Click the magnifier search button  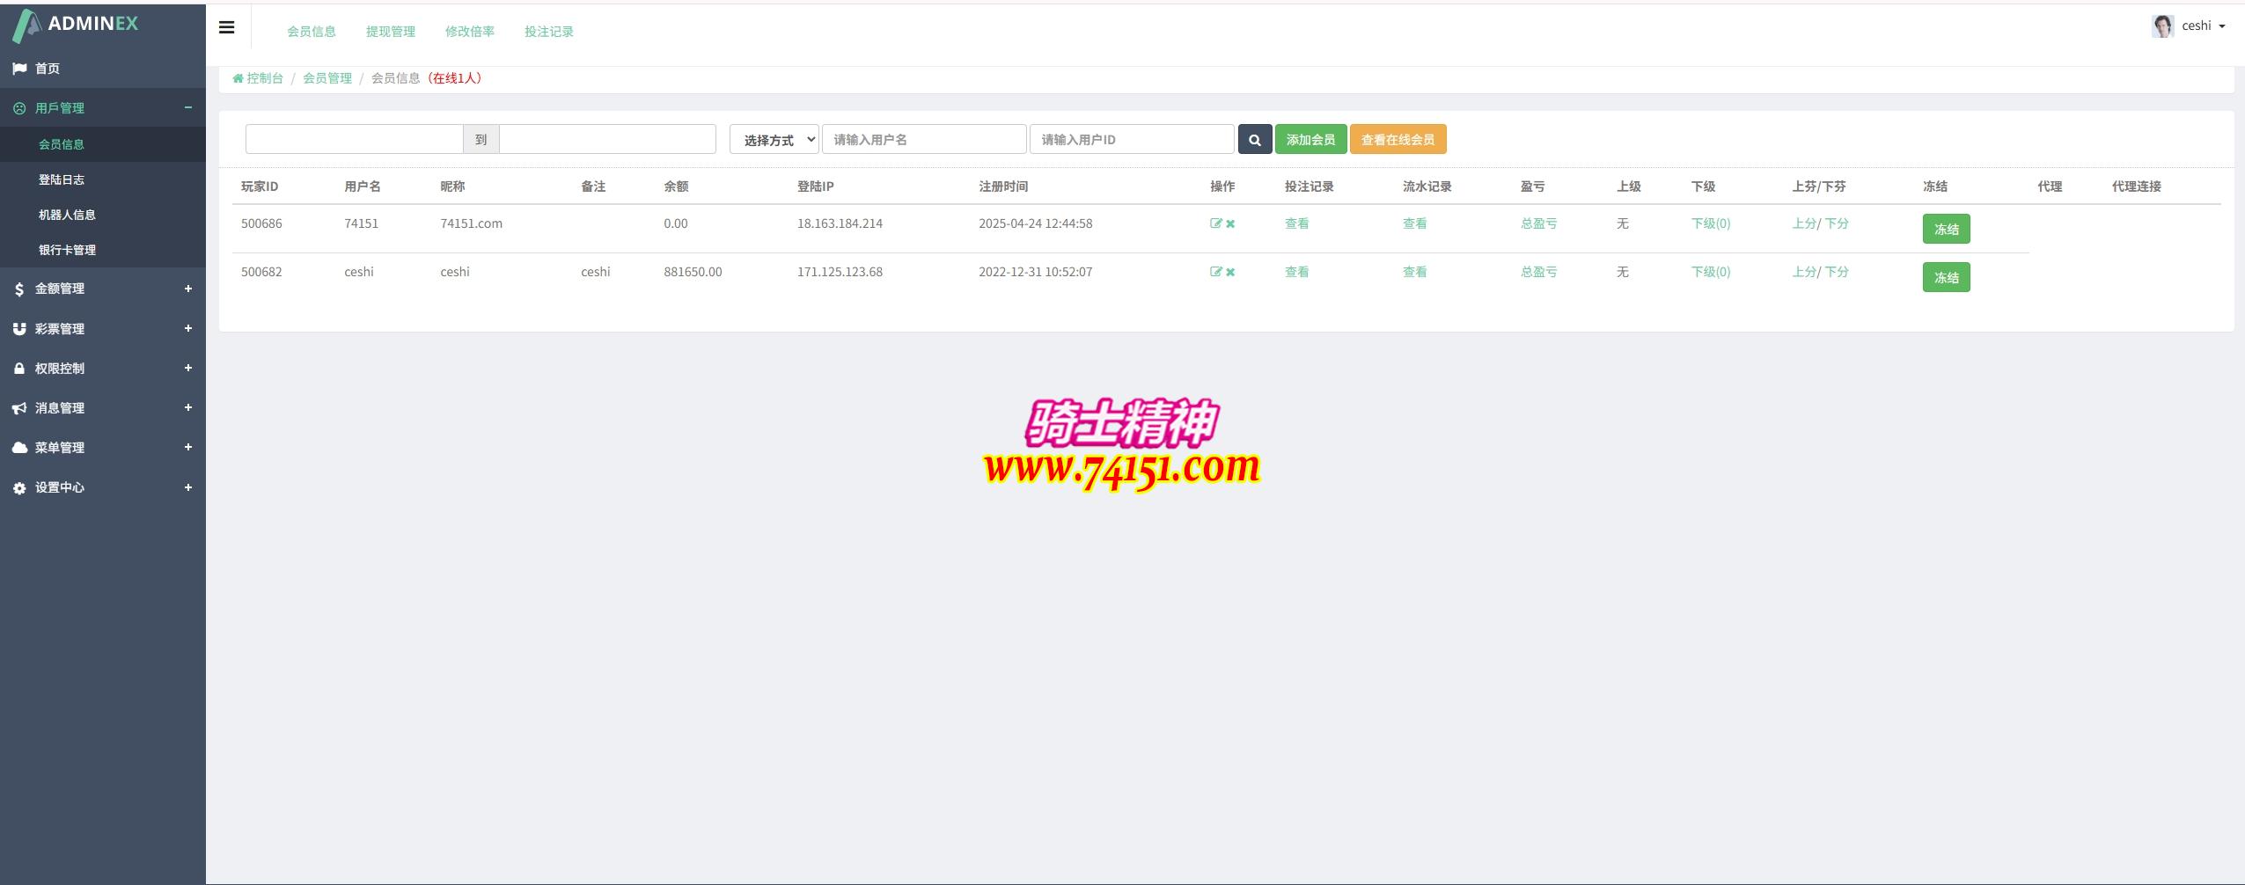pyautogui.click(x=1254, y=140)
